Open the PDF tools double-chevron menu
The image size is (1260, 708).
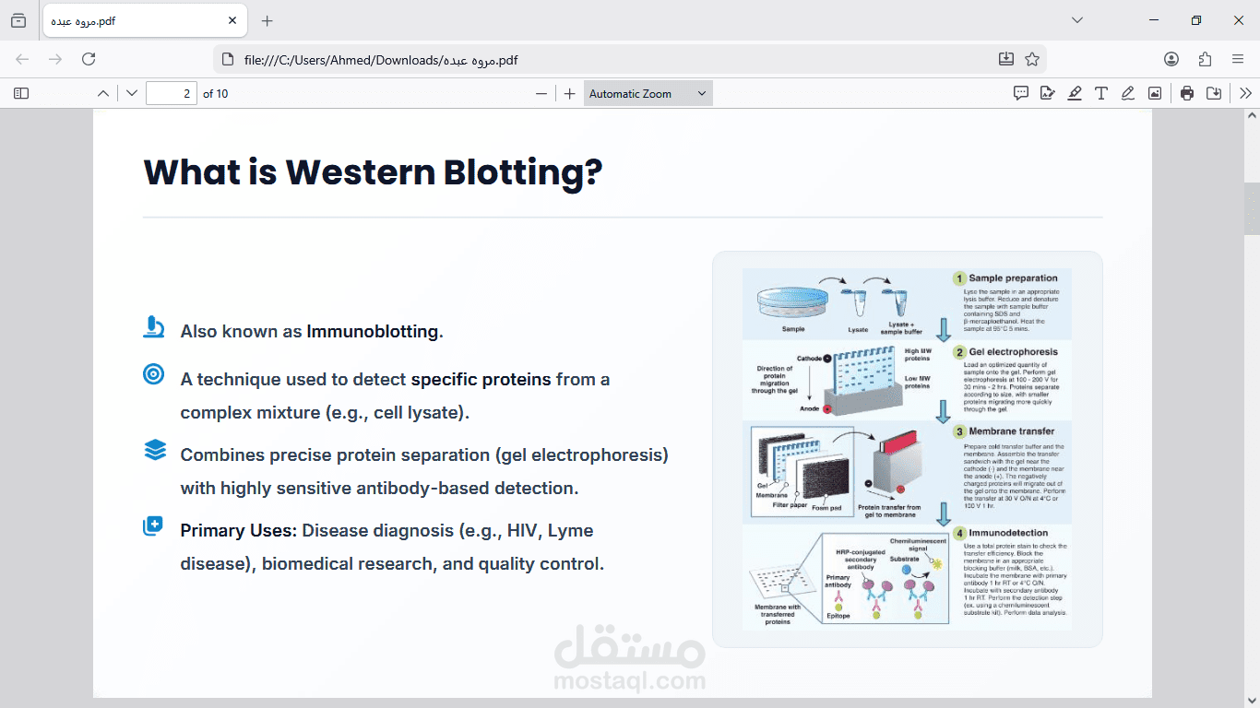(1246, 93)
